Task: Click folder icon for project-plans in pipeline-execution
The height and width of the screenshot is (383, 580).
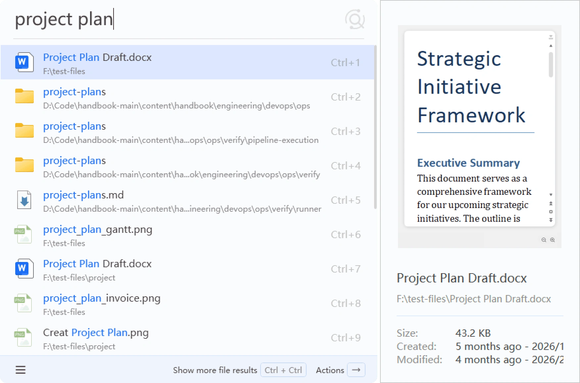Action: click(24, 130)
